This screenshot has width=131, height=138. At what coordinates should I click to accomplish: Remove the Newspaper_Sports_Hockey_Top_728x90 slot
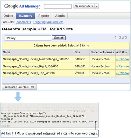point(122,73)
